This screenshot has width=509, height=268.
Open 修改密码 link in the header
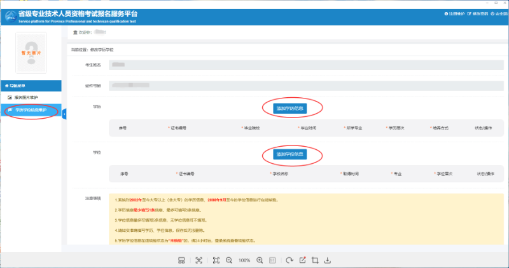tap(478, 13)
